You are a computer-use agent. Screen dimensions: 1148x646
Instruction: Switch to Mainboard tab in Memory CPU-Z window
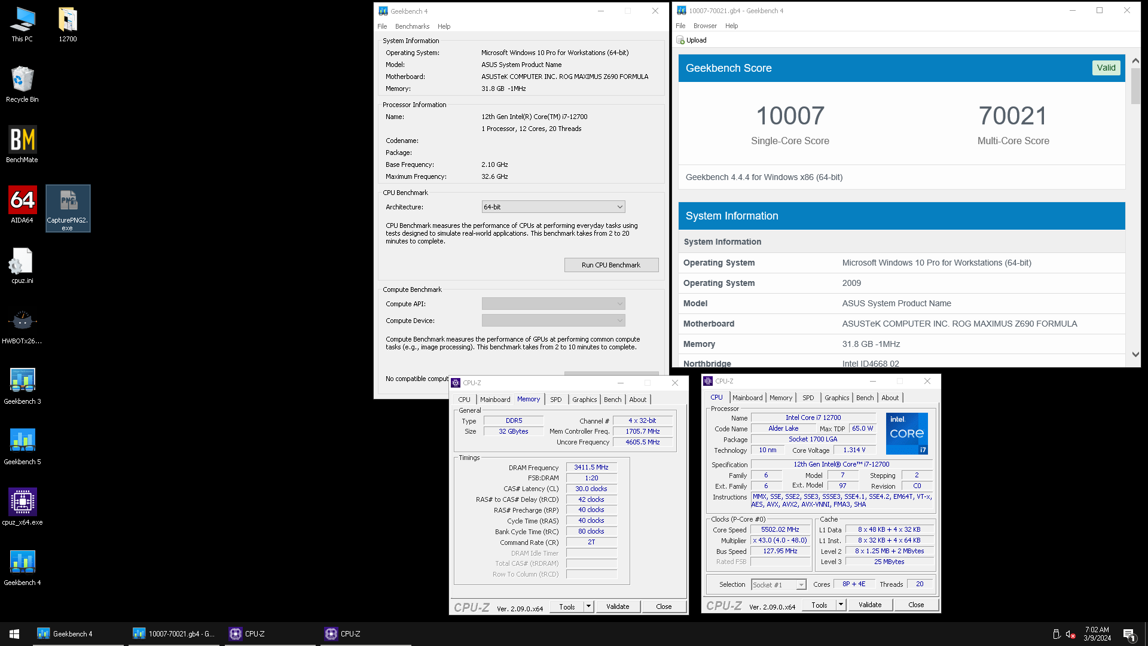point(495,400)
